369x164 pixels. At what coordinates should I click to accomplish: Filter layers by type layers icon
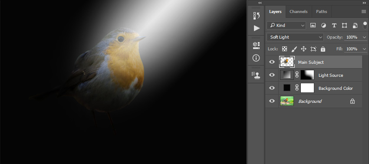(334, 26)
